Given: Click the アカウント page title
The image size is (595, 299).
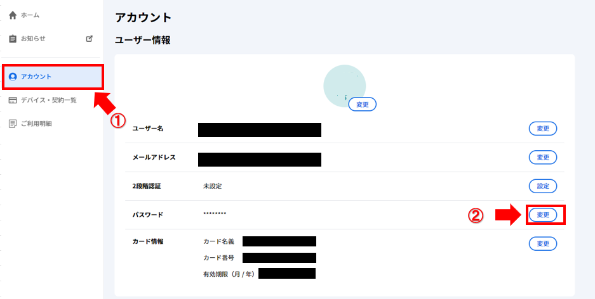Looking at the screenshot, I should tap(144, 17).
